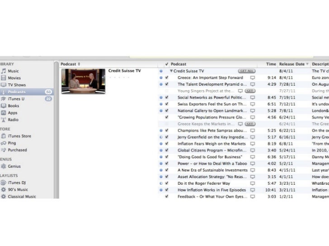Click video icon for Social Networks as Powerful

[253, 97]
